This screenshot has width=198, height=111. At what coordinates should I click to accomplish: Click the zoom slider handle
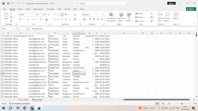(182, 103)
